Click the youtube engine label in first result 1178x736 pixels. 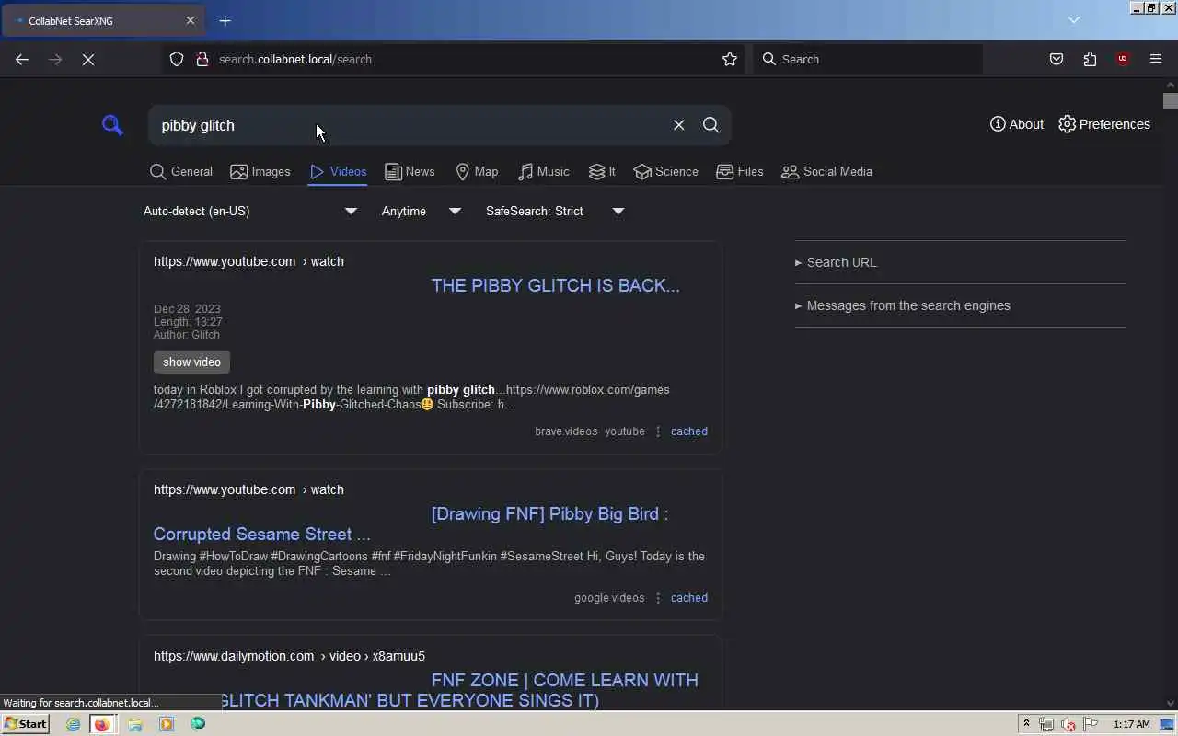625,431
